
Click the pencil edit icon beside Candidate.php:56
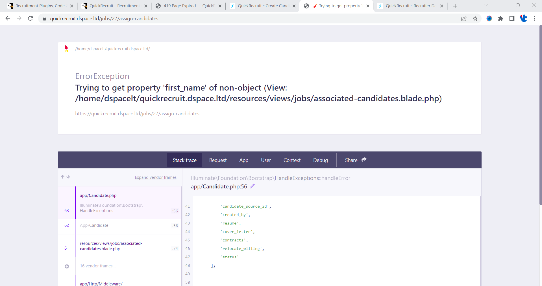click(x=252, y=186)
